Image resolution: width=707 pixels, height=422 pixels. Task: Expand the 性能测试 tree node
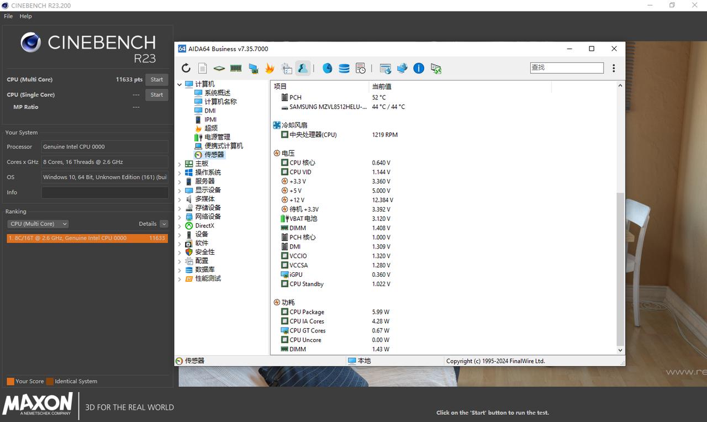click(x=180, y=279)
